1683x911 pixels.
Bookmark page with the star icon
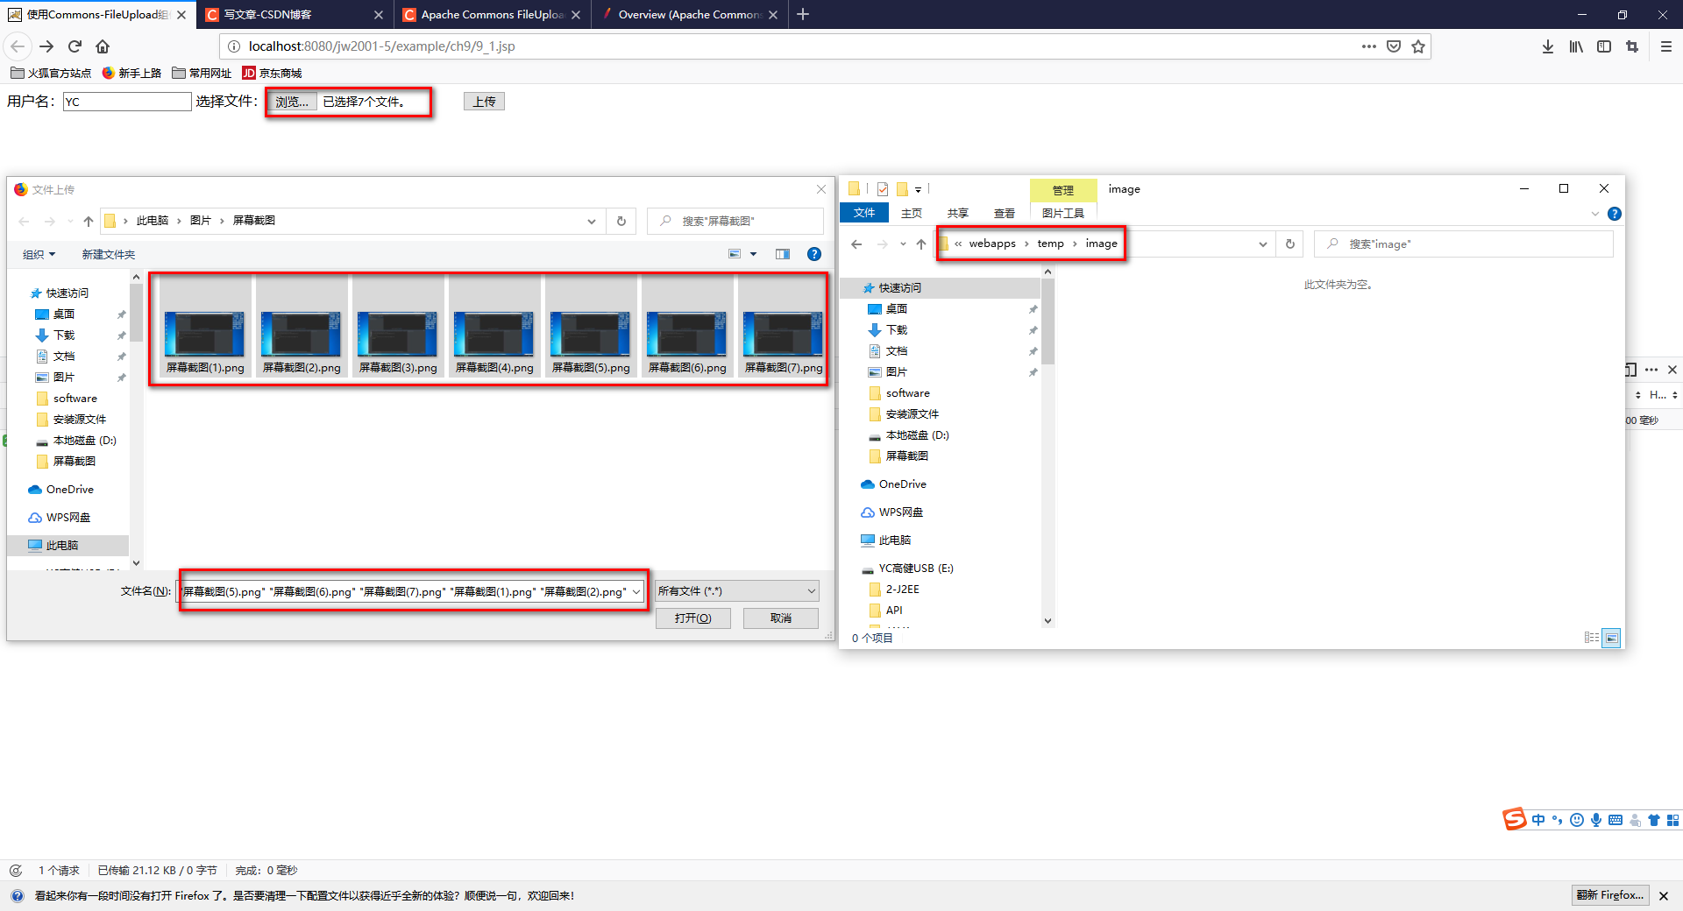pyautogui.click(x=1418, y=46)
